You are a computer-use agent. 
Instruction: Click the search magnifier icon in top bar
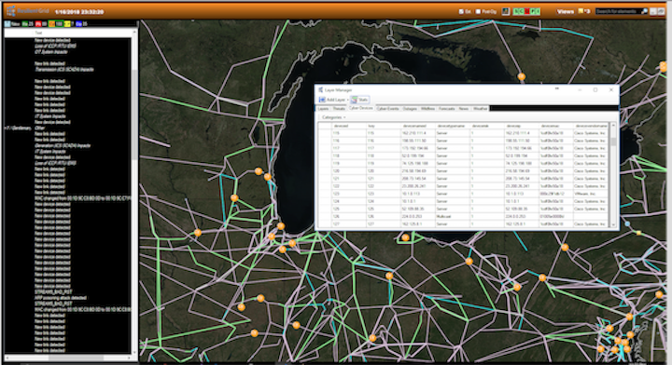[644, 11]
